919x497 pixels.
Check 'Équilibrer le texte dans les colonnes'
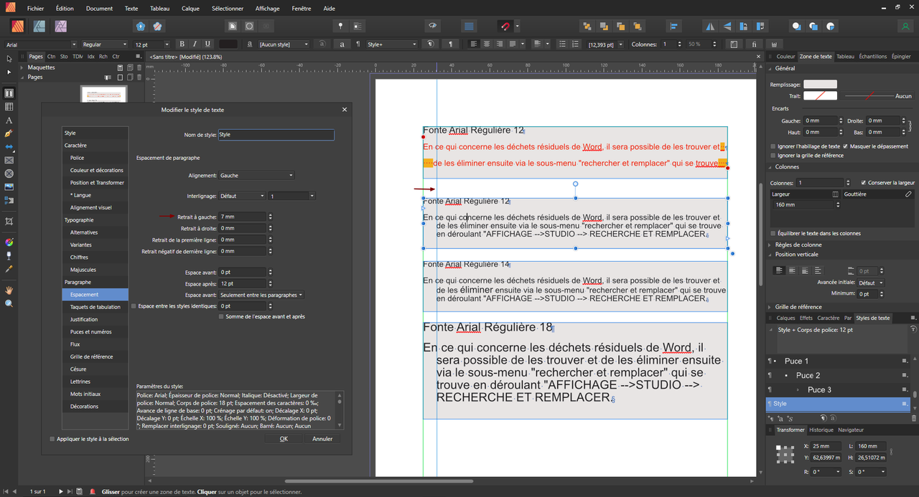(x=773, y=233)
